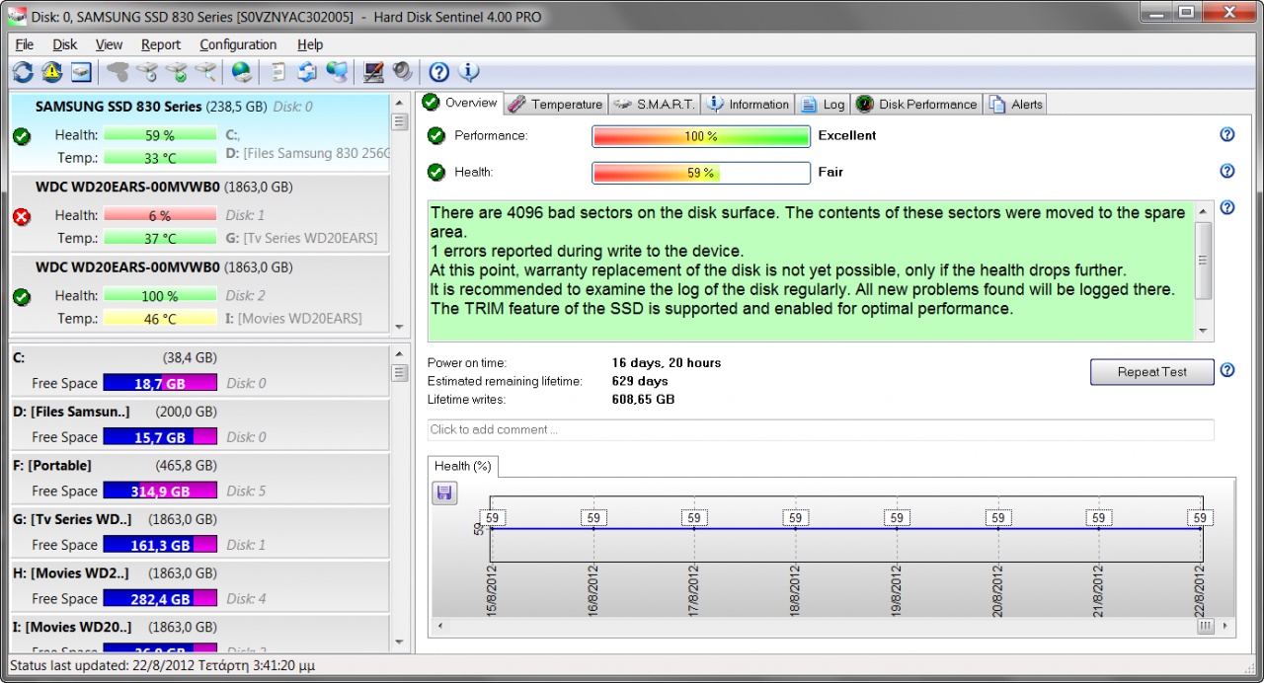Select the H: [Movies WD2..] partition

click(200, 586)
